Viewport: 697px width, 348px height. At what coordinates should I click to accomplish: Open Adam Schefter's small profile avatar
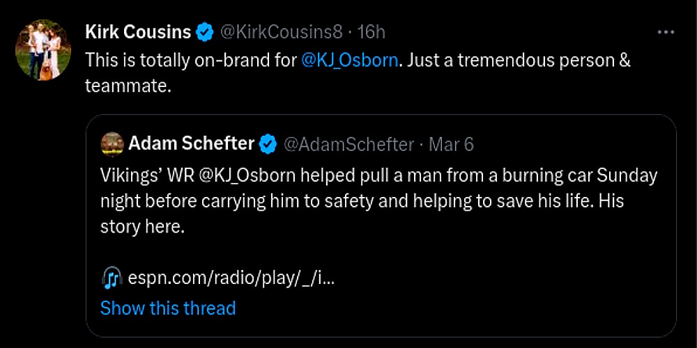[x=112, y=144]
